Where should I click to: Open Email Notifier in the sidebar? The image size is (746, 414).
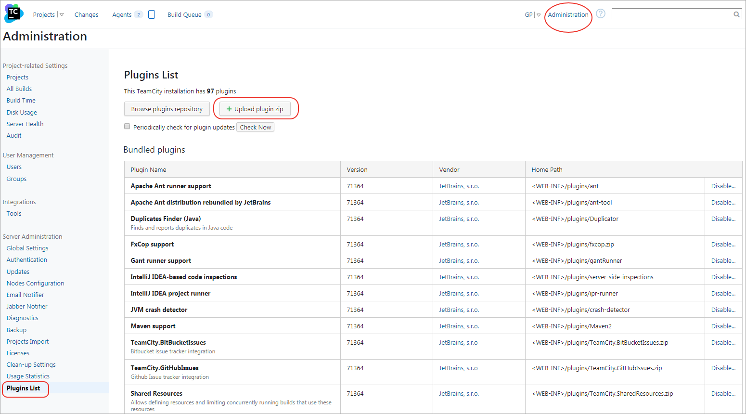pos(25,295)
